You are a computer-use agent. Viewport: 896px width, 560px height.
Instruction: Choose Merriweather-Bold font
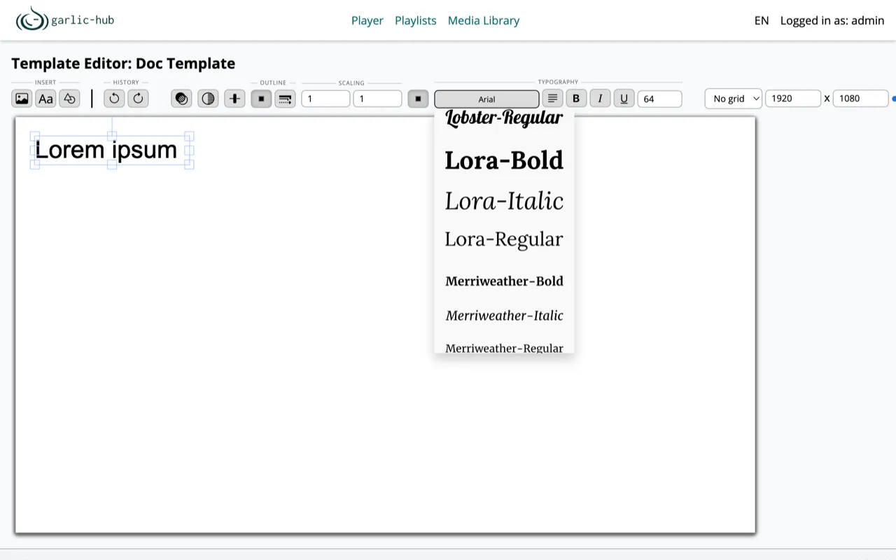click(504, 281)
